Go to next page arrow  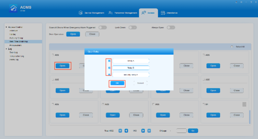[x=143, y=131]
